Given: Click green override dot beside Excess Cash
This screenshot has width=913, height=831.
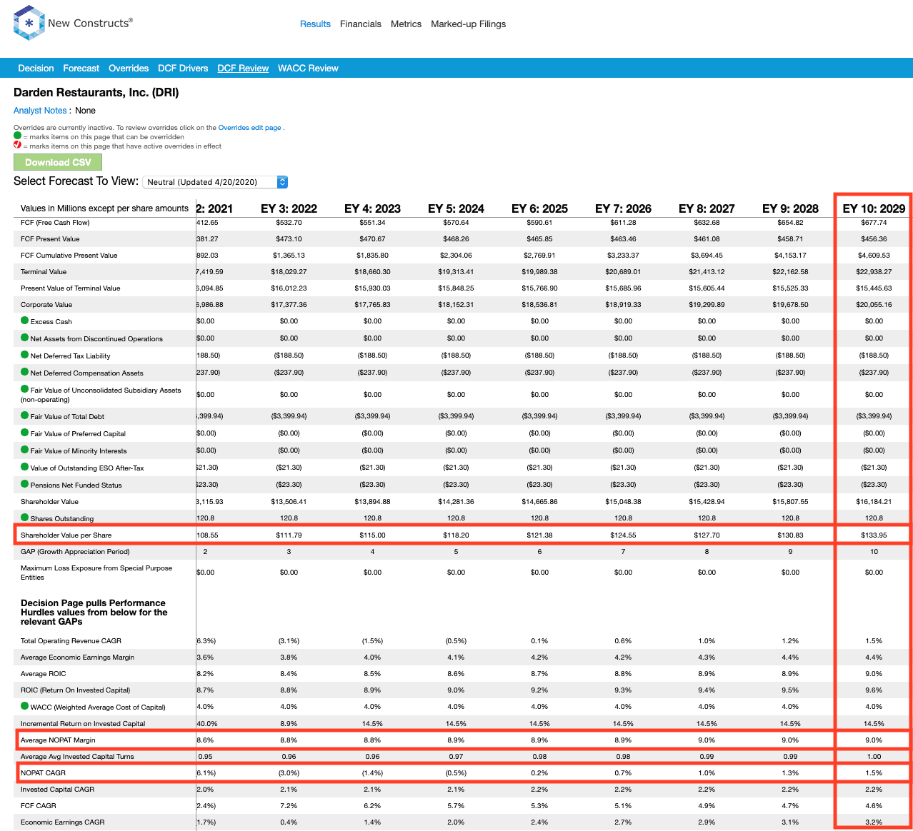Looking at the screenshot, I should click(x=25, y=321).
